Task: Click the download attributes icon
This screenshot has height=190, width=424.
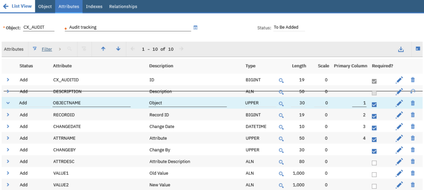Action: pos(401,49)
